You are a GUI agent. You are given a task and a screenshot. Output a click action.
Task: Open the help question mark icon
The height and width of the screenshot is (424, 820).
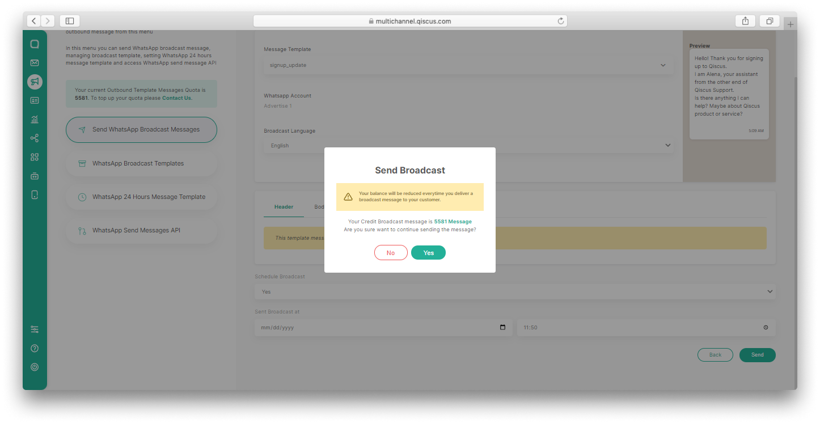click(x=34, y=348)
